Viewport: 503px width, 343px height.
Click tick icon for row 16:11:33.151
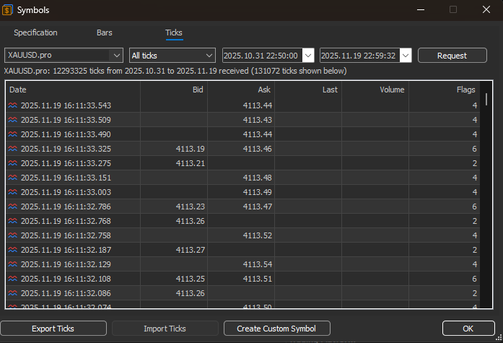pyautogui.click(x=12, y=178)
